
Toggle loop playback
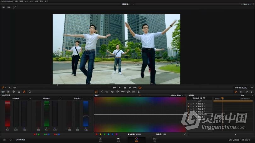(x=140, y=88)
